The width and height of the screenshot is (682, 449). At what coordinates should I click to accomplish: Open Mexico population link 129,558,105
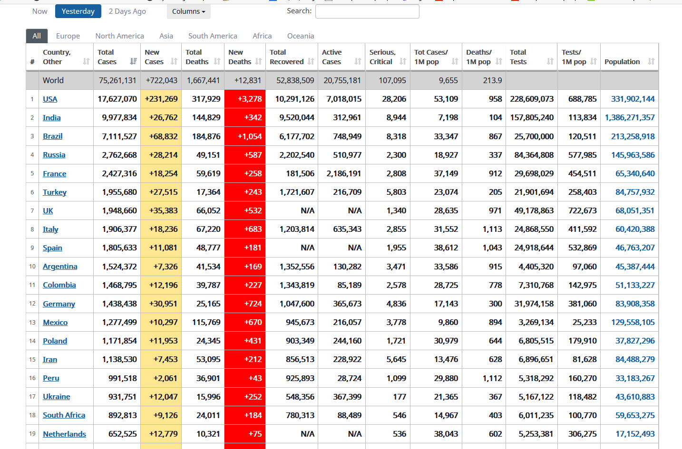[633, 323]
